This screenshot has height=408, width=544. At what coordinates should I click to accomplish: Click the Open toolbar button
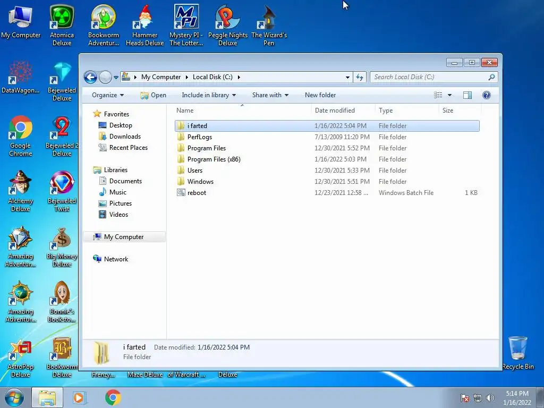coord(154,95)
